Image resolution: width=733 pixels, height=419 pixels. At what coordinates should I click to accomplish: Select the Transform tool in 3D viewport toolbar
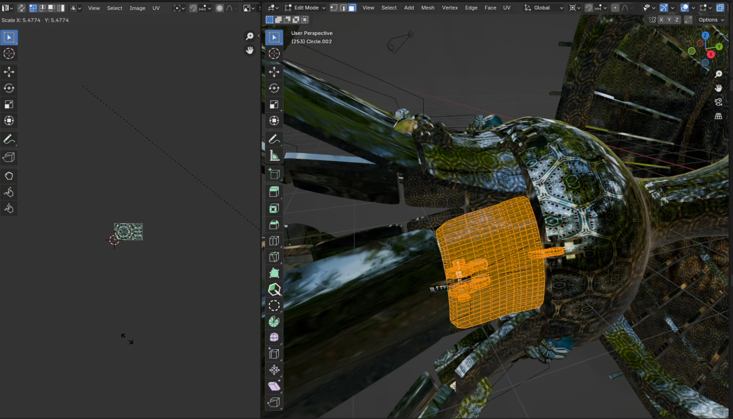tap(274, 120)
